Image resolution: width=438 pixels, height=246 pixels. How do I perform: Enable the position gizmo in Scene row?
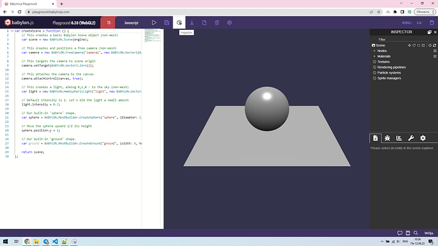(409, 45)
